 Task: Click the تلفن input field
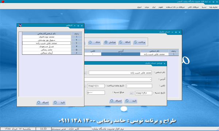pyautogui.click(x=139, y=86)
